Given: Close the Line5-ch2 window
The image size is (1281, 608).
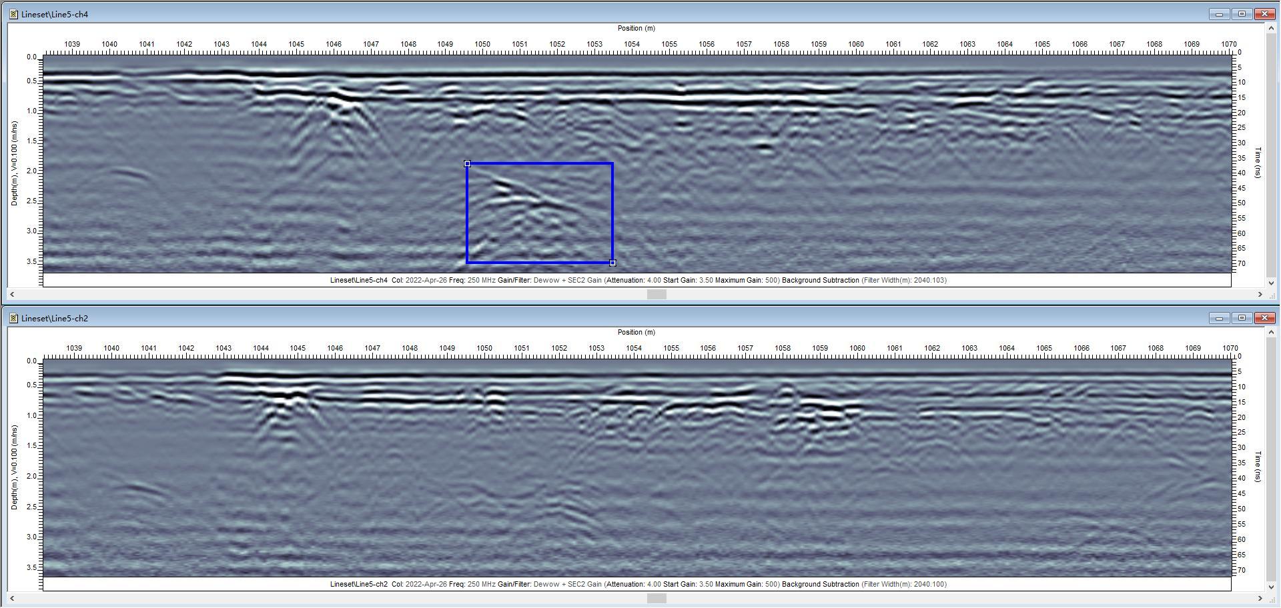Looking at the screenshot, I should (x=1265, y=318).
